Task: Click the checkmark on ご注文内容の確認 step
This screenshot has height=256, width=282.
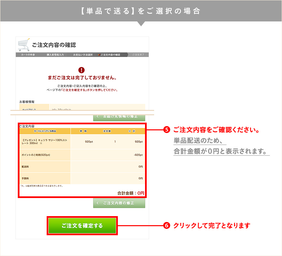Action: [99, 54]
